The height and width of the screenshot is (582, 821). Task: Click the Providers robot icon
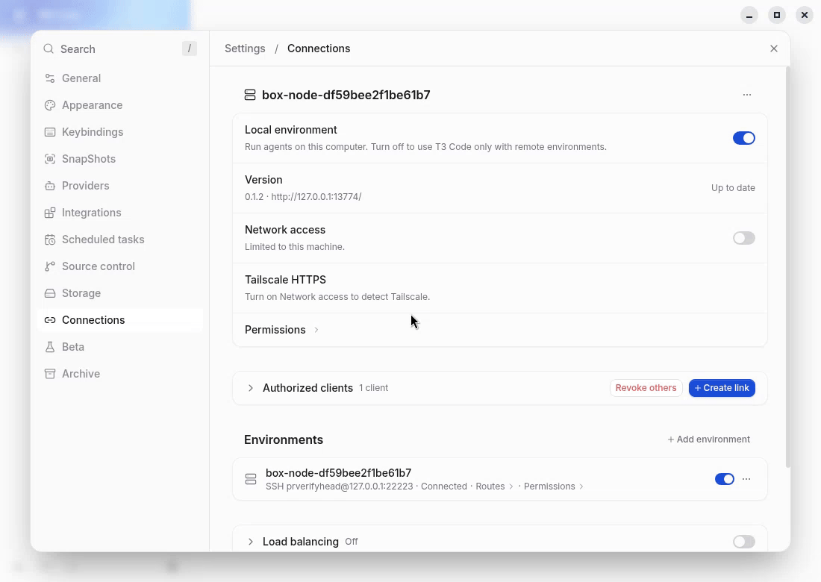[50, 186]
